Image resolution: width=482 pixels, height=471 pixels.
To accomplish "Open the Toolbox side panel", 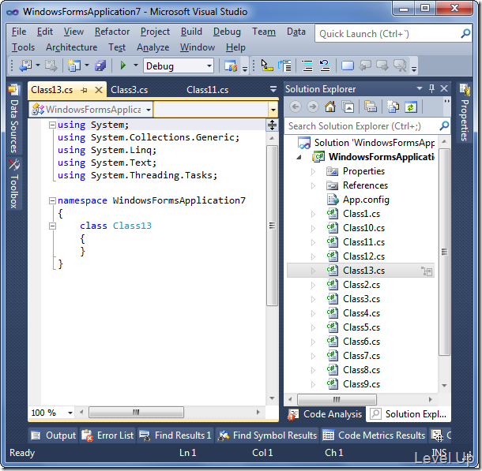I will [14, 184].
